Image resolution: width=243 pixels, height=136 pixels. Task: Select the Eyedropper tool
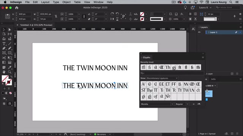point(9,67)
